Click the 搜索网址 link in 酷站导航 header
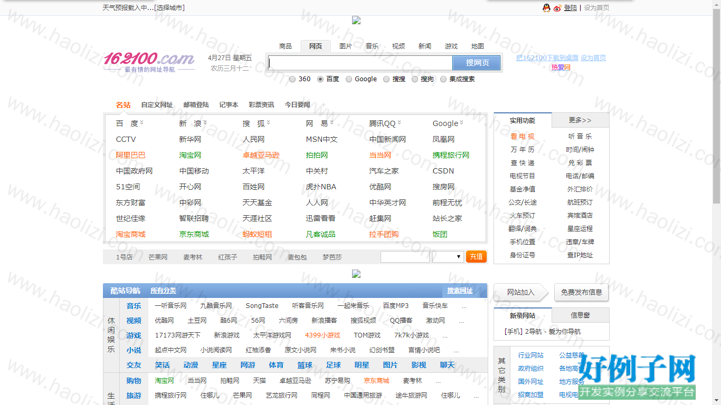This screenshot has width=721, height=405. (x=460, y=291)
